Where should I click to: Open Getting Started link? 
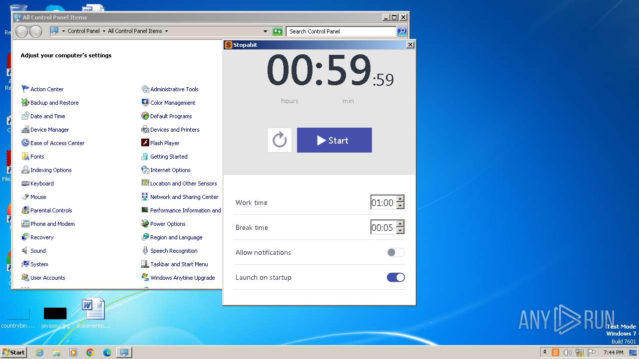pos(169,157)
